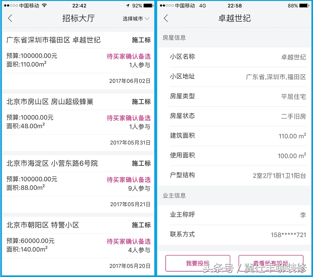Tap the 中国移动 carrier label
This screenshot has width=313, height=277.
30,5
